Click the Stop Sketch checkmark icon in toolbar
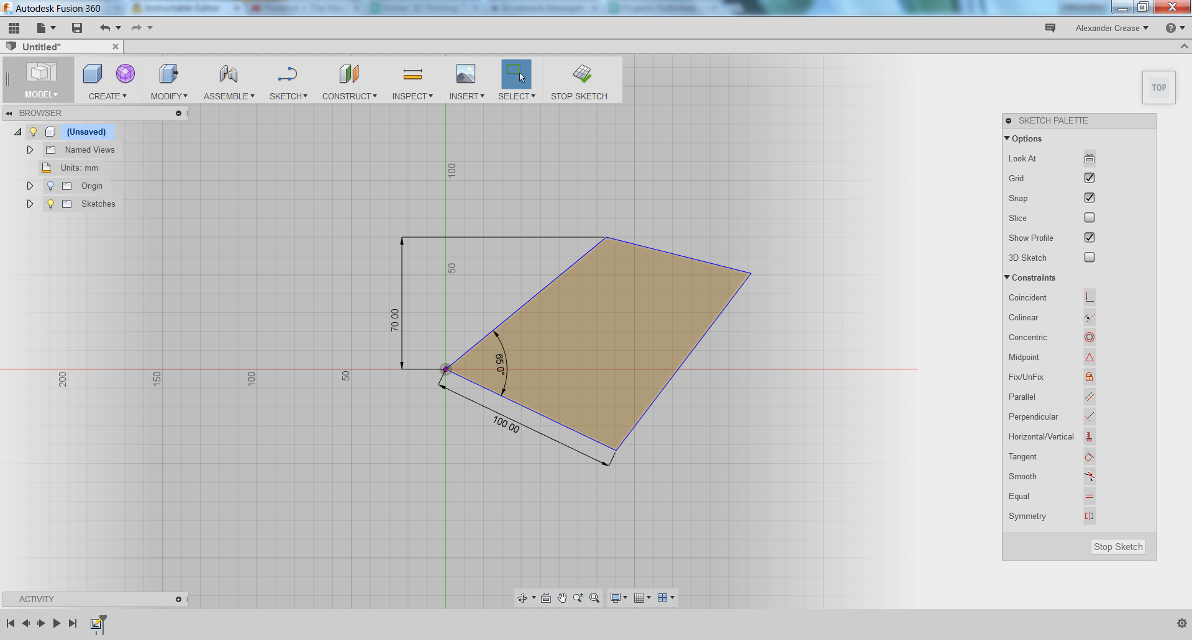 click(581, 74)
